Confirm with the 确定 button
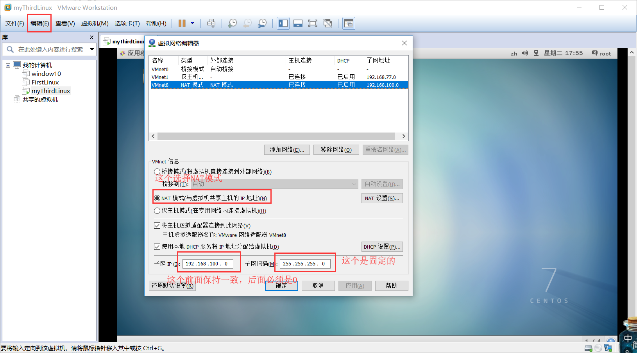The height and width of the screenshot is (353, 637). coord(281,286)
